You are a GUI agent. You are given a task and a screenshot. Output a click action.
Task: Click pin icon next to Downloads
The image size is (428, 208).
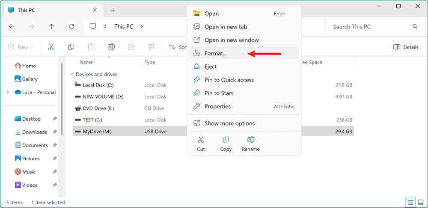[55, 132]
